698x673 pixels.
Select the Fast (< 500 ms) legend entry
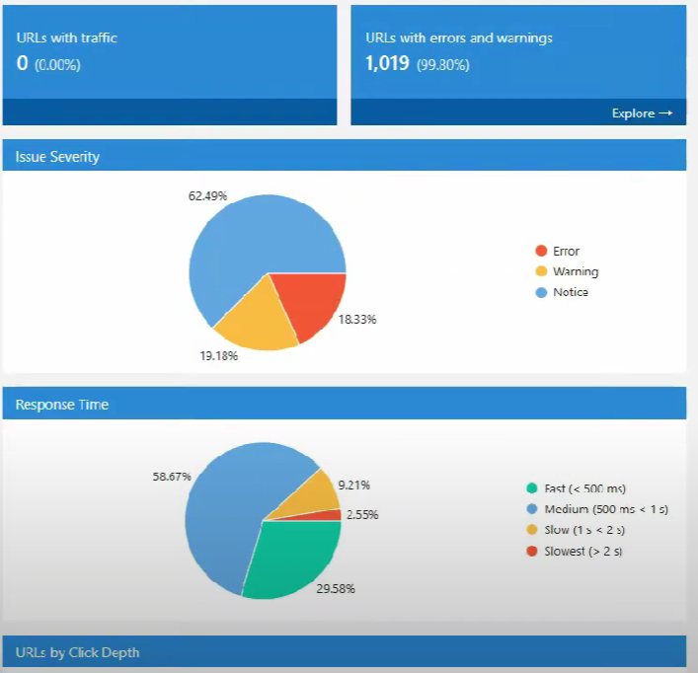point(584,488)
